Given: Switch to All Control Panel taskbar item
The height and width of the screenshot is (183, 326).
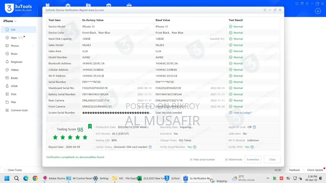Looking at the screenshot, I should tap(79, 178).
